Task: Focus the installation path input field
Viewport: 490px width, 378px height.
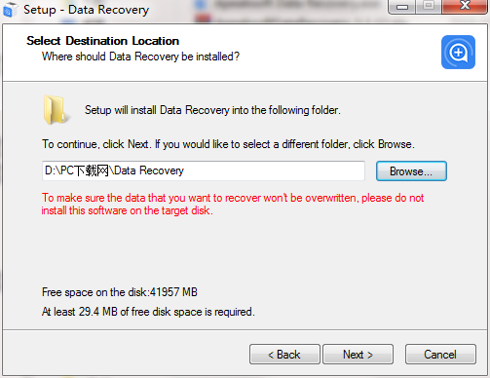Action: point(204,170)
